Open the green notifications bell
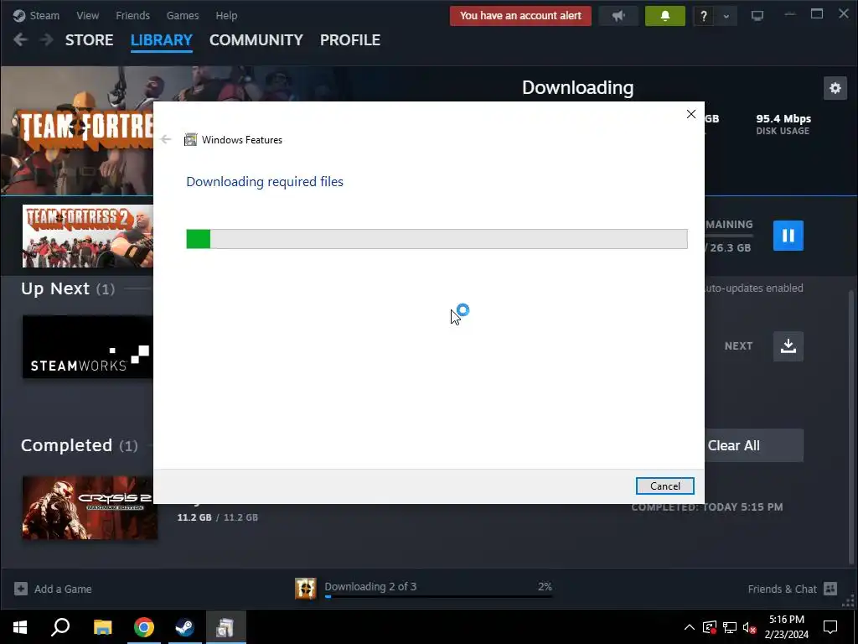This screenshot has width=858, height=644. pos(664,16)
